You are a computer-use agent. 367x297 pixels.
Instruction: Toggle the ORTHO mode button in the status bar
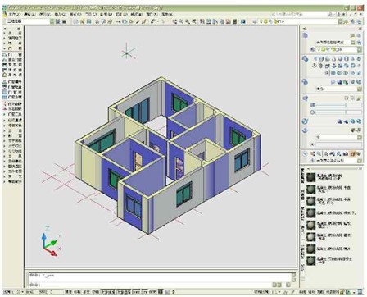pos(87,292)
